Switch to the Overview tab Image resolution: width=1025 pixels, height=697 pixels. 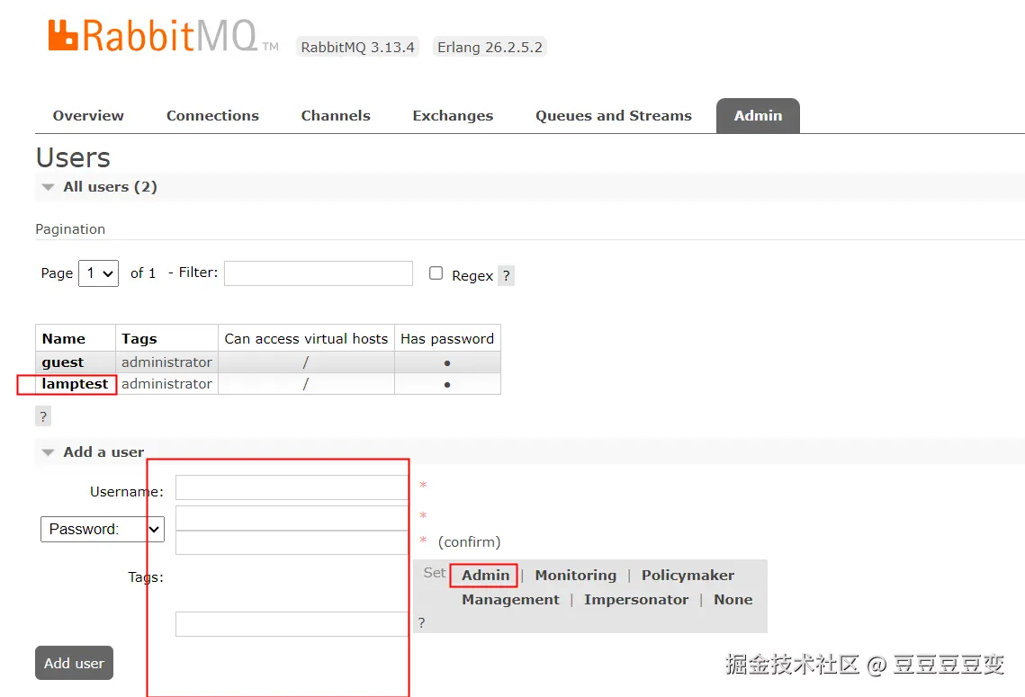88,116
